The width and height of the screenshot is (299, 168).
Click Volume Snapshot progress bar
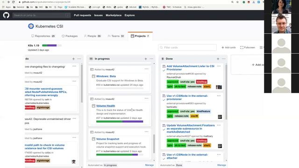[x=120, y=154]
